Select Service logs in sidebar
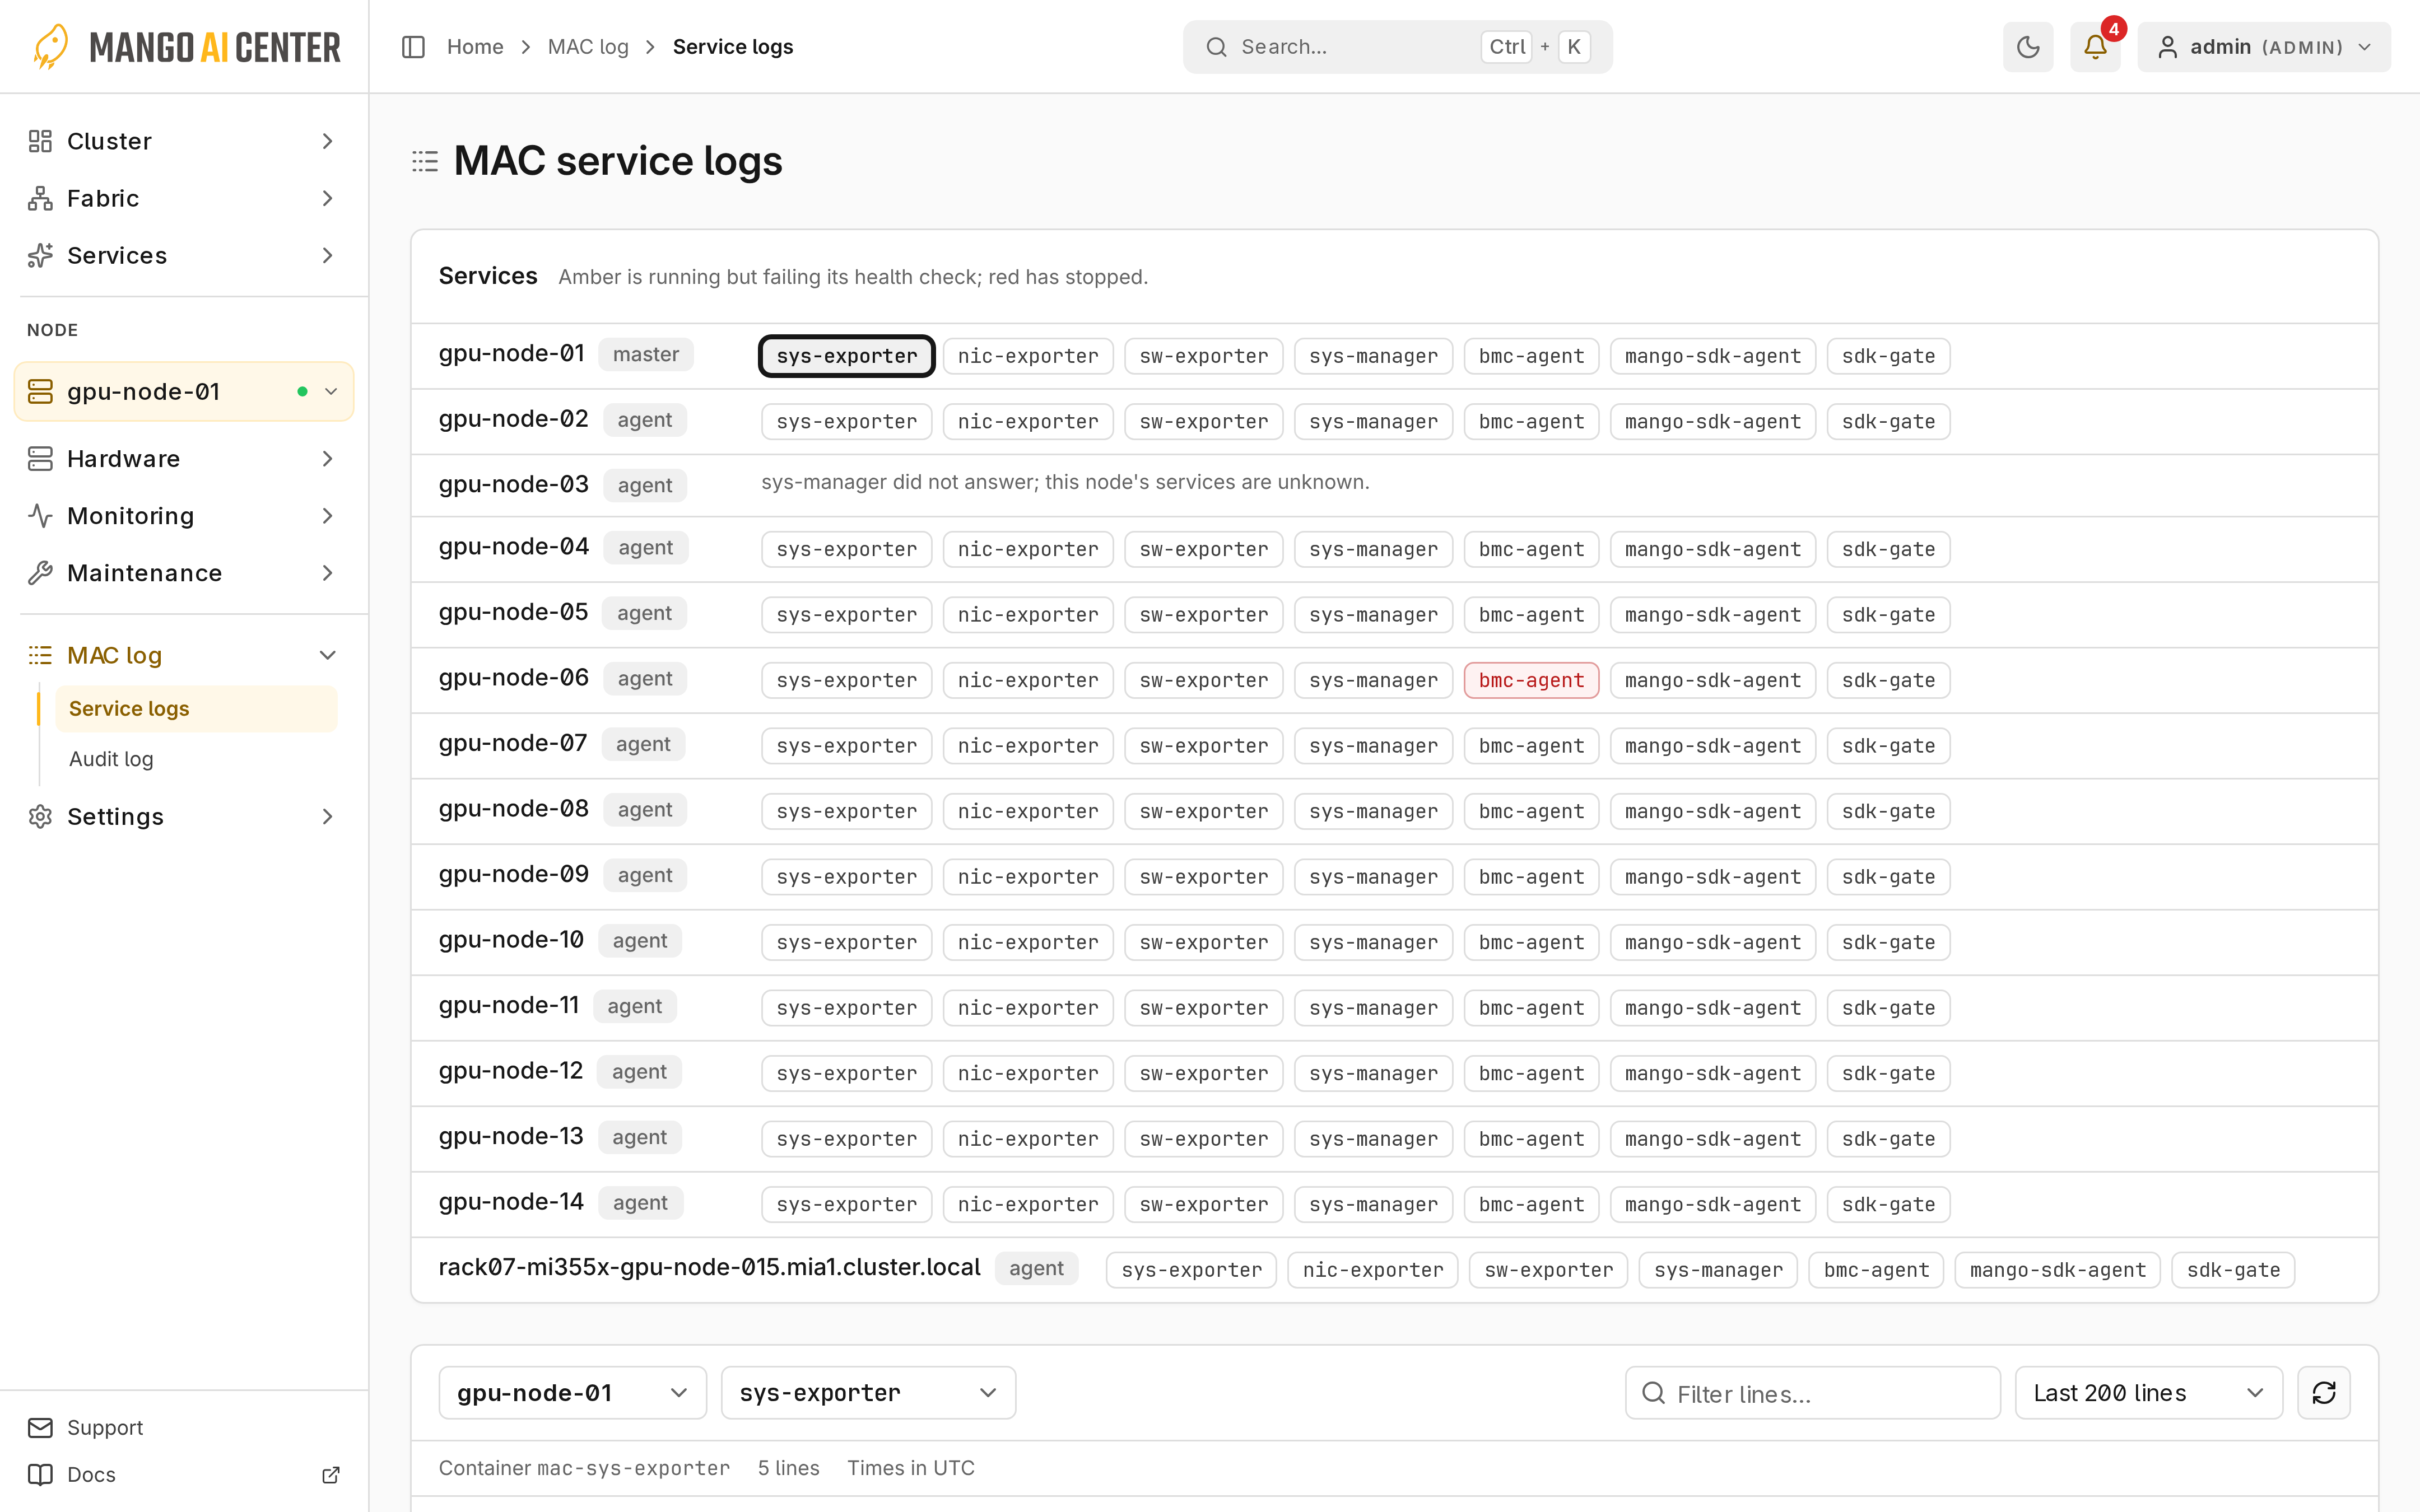The width and height of the screenshot is (2420, 1512). coord(196,708)
